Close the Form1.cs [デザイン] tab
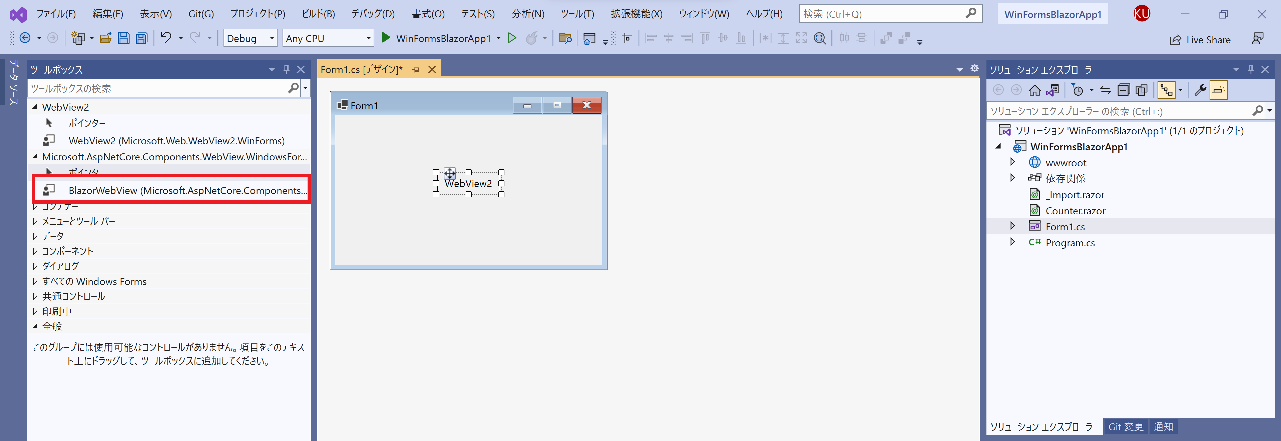This screenshot has height=441, width=1281. [x=432, y=70]
